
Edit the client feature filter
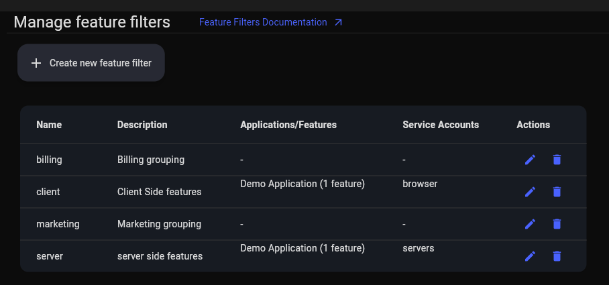click(530, 192)
